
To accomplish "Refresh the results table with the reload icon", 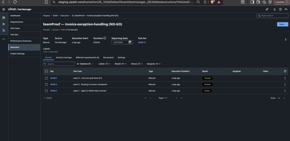I will [x=285, y=71].
